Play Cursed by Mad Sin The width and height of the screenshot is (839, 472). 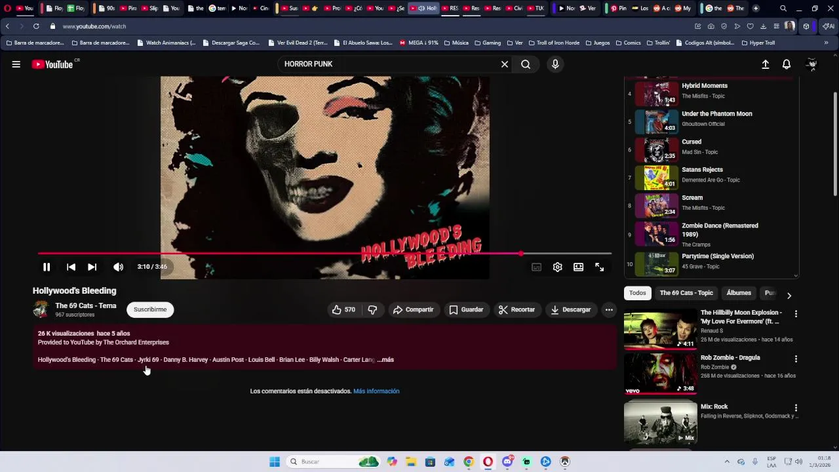click(711, 149)
